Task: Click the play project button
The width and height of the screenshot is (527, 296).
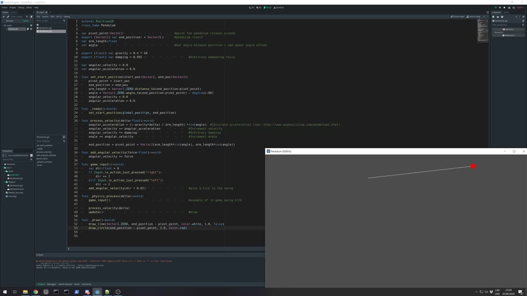Action: point(496,7)
